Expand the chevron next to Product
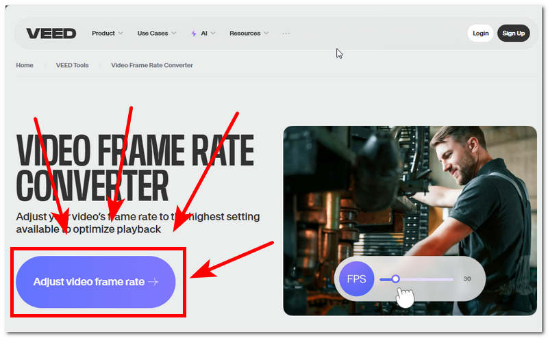The height and width of the screenshot is (338, 548). click(x=121, y=34)
